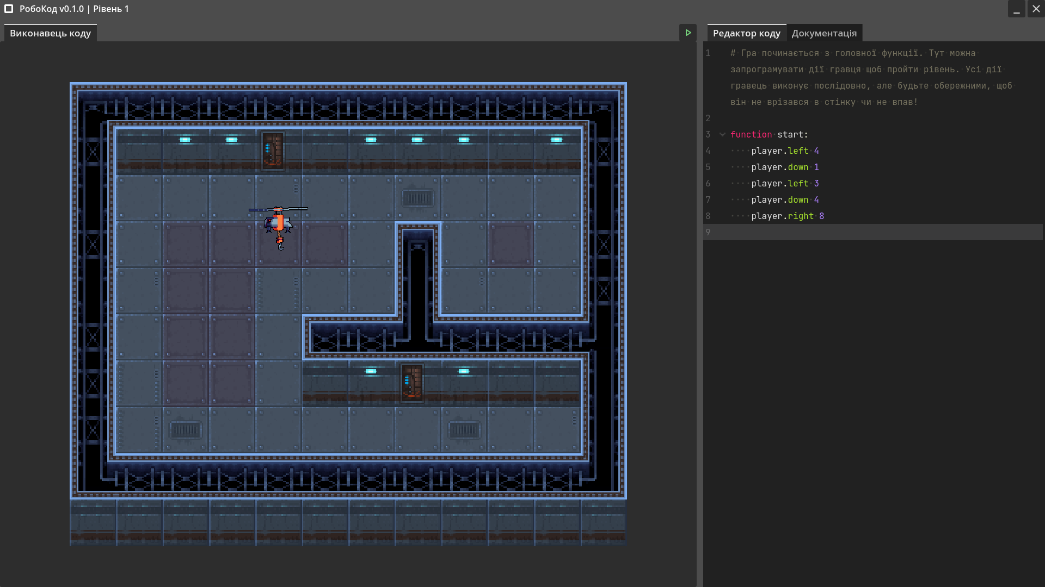Click the code line player.down 4
Viewport: 1045px width, 587px height.
[785, 199]
